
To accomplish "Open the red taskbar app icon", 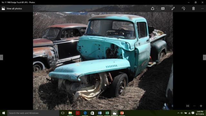I will [78, 113].
